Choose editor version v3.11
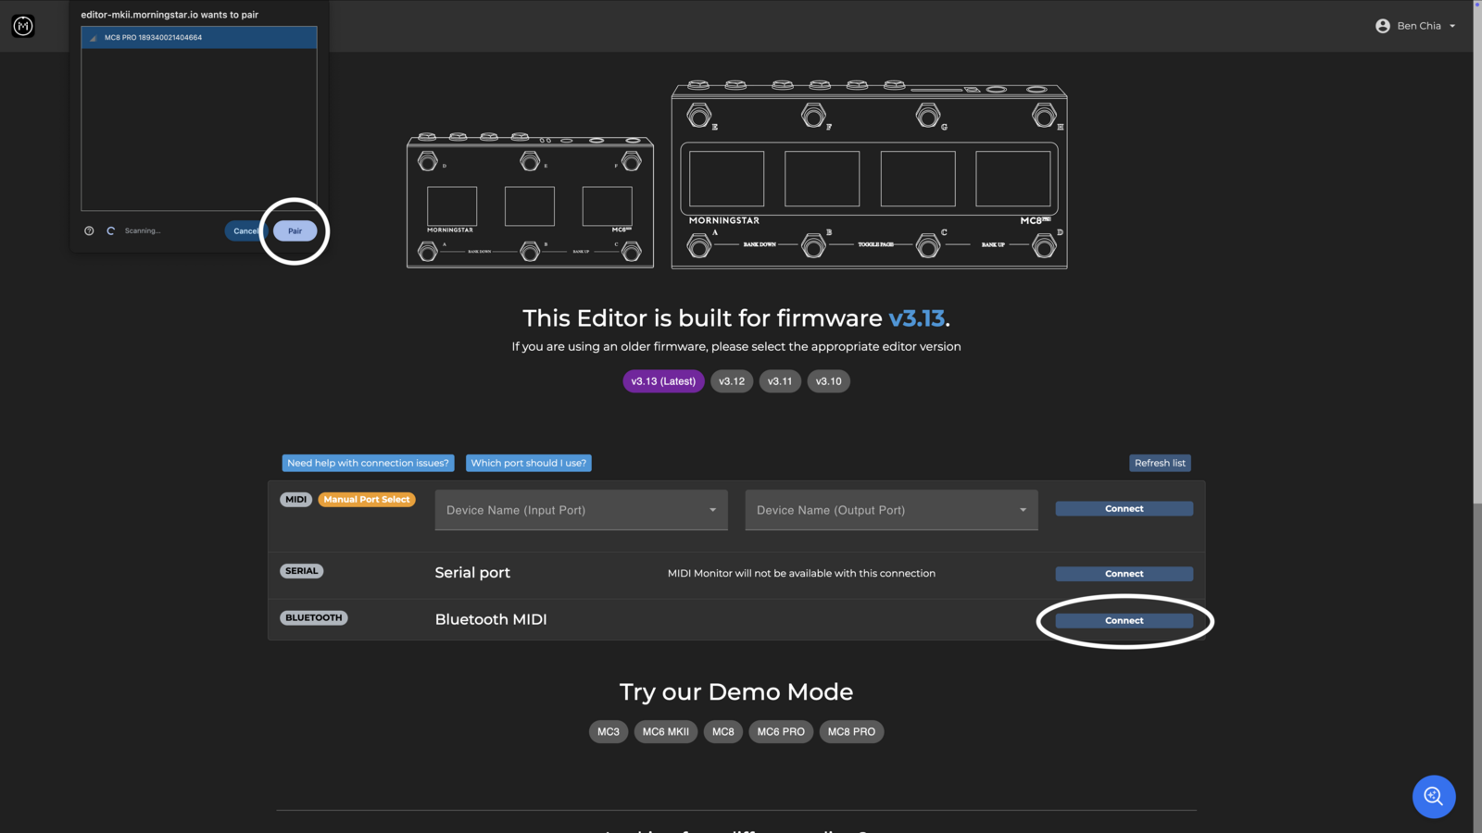 pos(780,381)
